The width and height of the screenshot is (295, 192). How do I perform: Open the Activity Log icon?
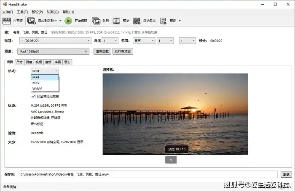tap(137, 21)
